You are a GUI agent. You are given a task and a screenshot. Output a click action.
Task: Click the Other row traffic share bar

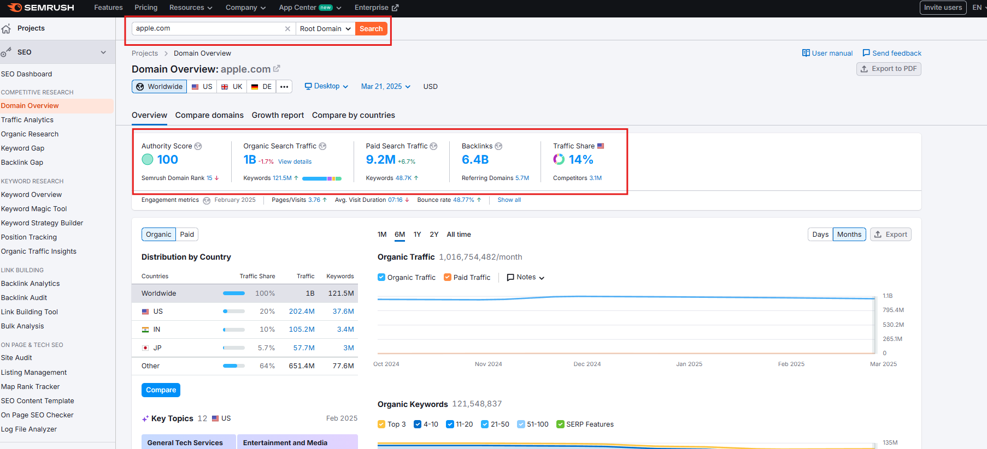pyautogui.click(x=234, y=366)
